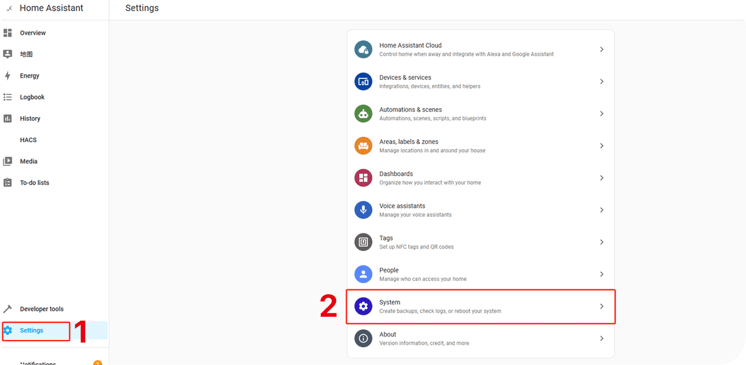This screenshot has height=365, width=746.
Task: Open the To-do lists page
Action: (34, 183)
